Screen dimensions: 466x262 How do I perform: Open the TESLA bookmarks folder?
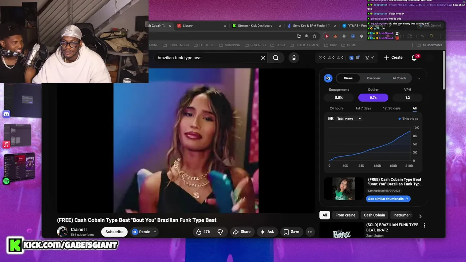[x=278, y=45]
